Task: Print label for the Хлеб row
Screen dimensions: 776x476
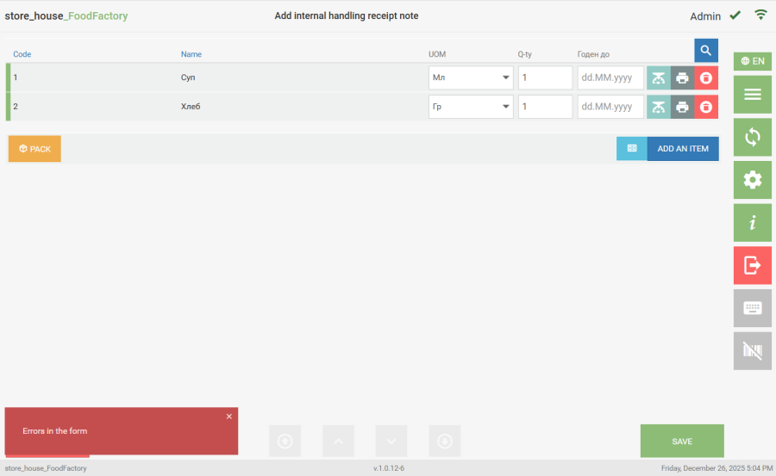Action: click(x=682, y=107)
